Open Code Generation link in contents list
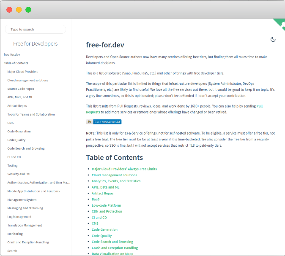This screenshot has width=285, height=256. tap(104, 230)
